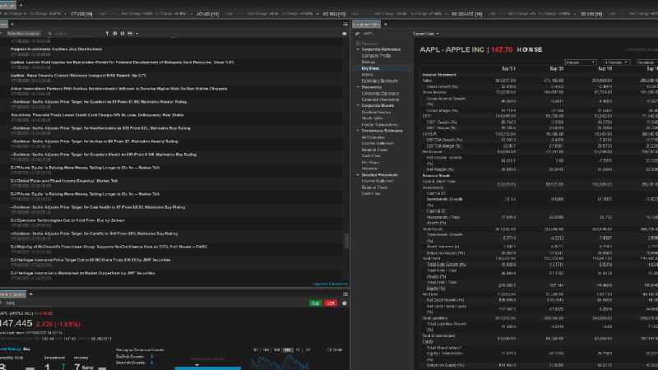Open the Export Data dropdown
This screenshot has height=370, width=658.
pos(426,34)
